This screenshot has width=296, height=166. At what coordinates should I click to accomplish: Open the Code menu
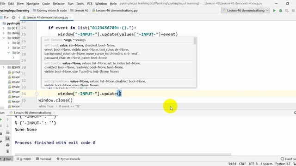[x=46, y=4]
